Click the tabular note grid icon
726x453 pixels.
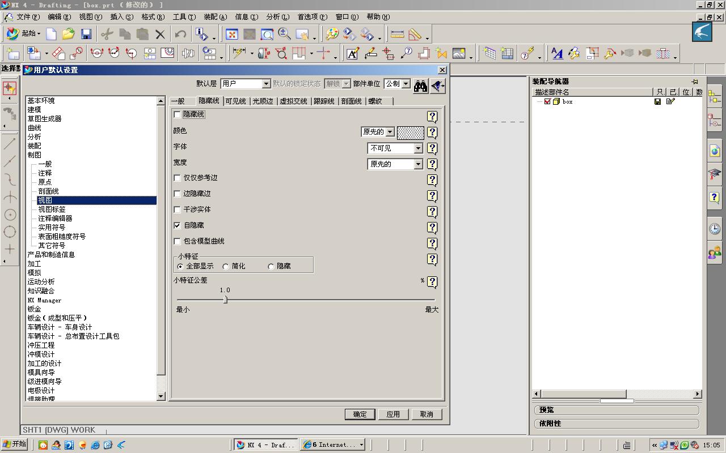coord(489,53)
